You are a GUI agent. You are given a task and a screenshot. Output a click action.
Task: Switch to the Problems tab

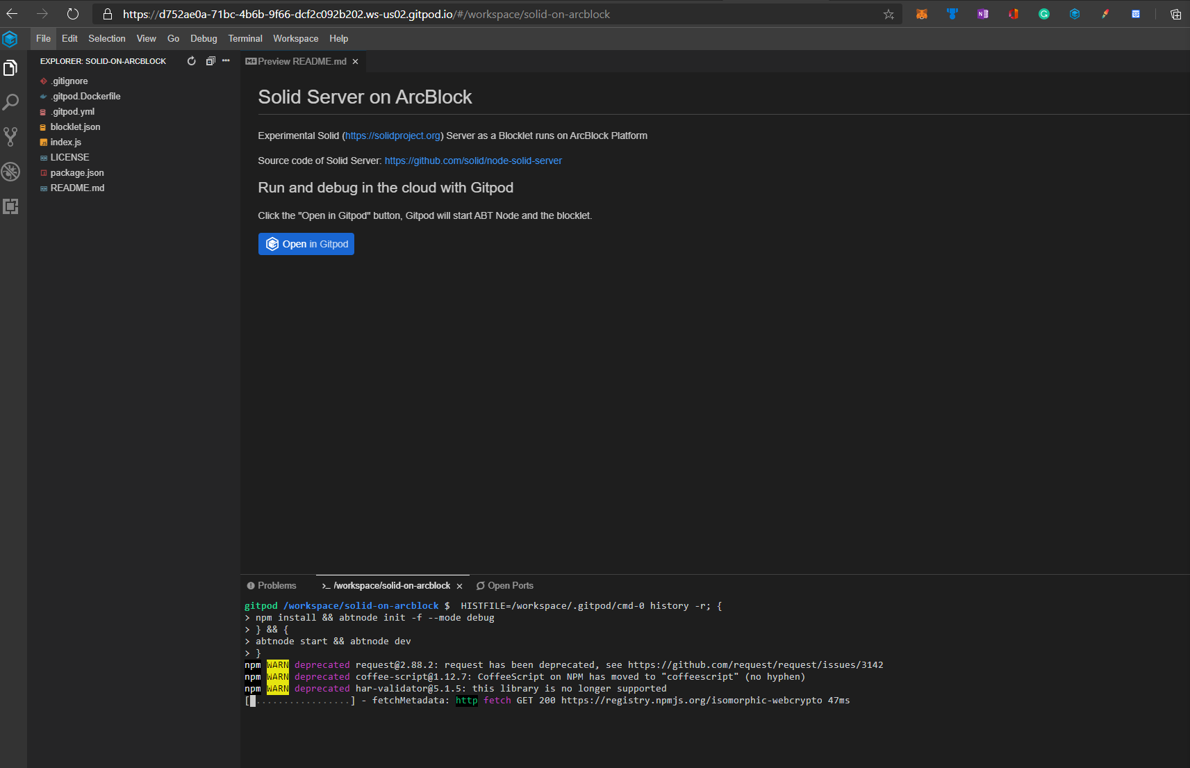pos(272,586)
